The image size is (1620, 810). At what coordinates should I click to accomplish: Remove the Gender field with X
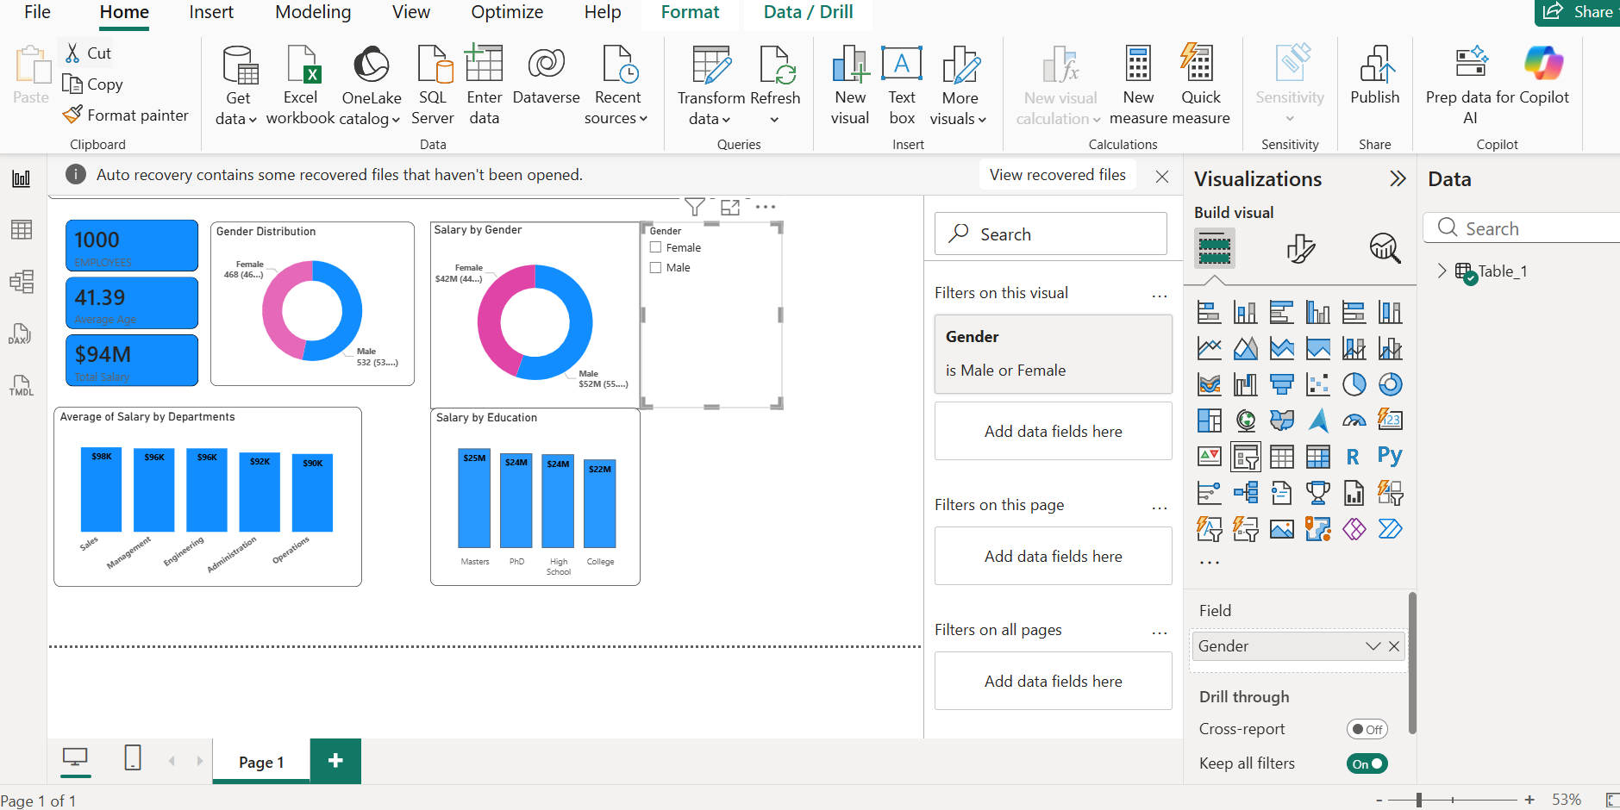(1393, 646)
